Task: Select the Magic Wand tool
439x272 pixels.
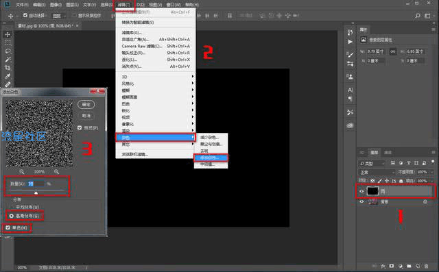Action: tap(8, 59)
